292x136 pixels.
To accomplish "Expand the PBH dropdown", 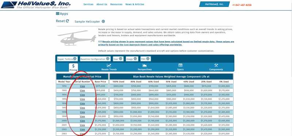I will point(145,59).
